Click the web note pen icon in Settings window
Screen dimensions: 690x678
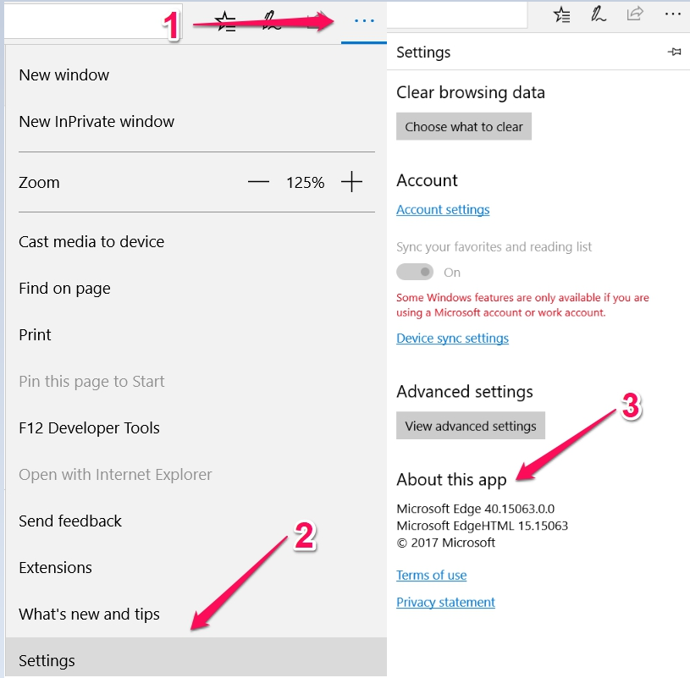598,15
